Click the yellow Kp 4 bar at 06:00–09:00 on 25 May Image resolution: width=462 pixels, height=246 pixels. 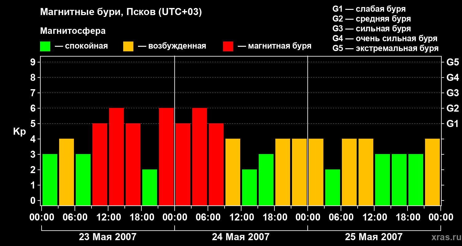[x=349, y=172]
